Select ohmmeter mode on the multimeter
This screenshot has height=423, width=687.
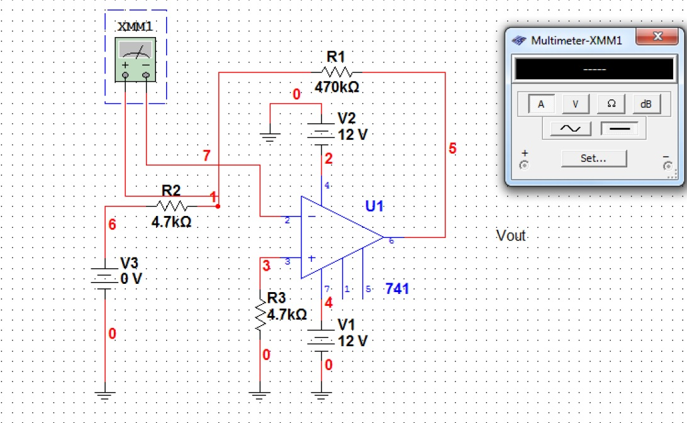pyautogui.click(x=610, y=104)
